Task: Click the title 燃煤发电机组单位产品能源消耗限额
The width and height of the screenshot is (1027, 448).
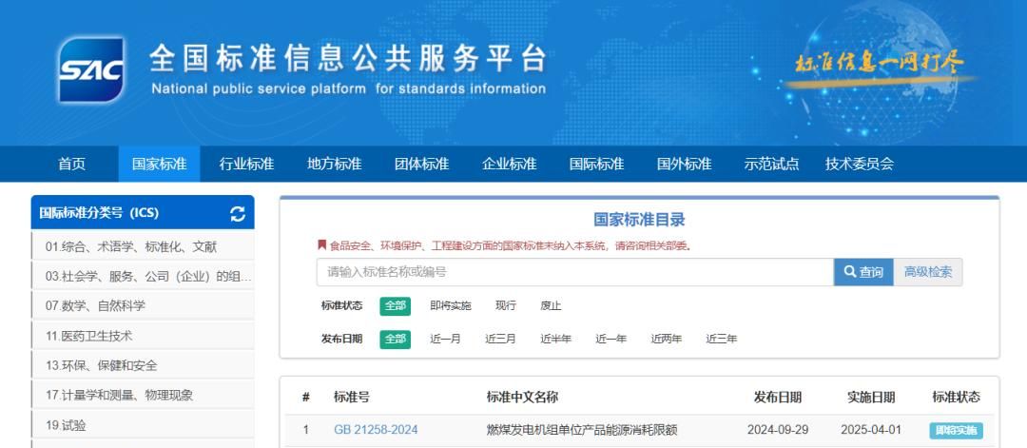Action: [582, 430]
